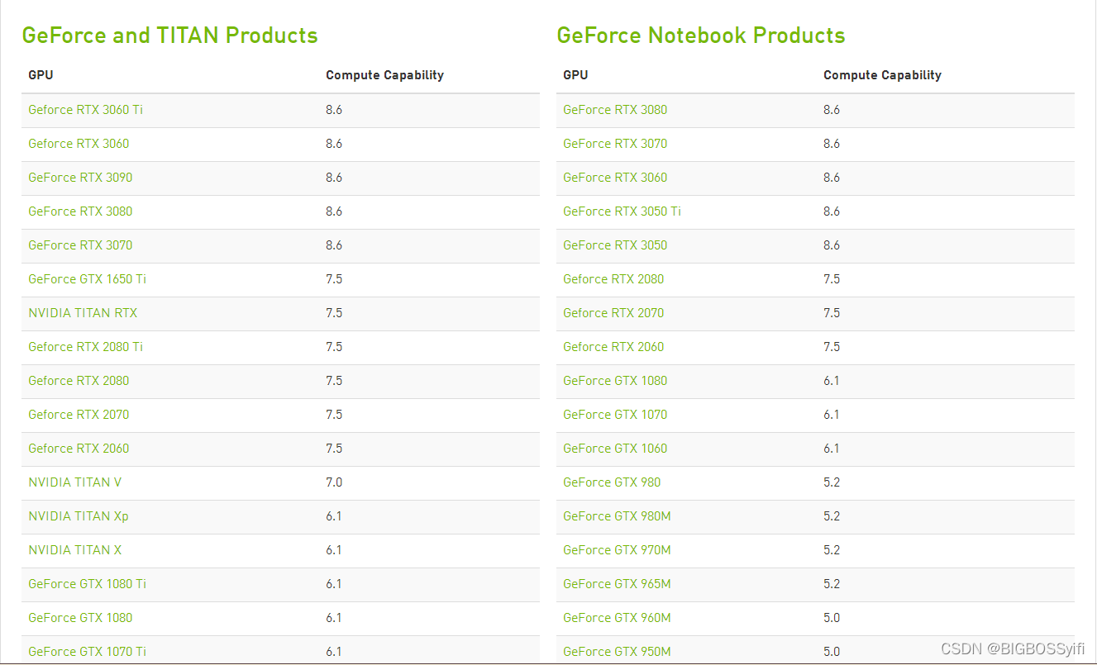Select the 5.2 value beside GeForce GTX 980M
The width and height of the screenshot is (1097, 665).
832,516
